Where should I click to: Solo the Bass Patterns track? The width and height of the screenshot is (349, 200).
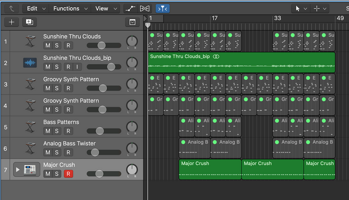(57, 131)
